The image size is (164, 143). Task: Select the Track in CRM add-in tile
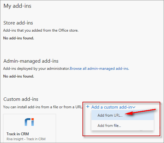coord(30,128)
